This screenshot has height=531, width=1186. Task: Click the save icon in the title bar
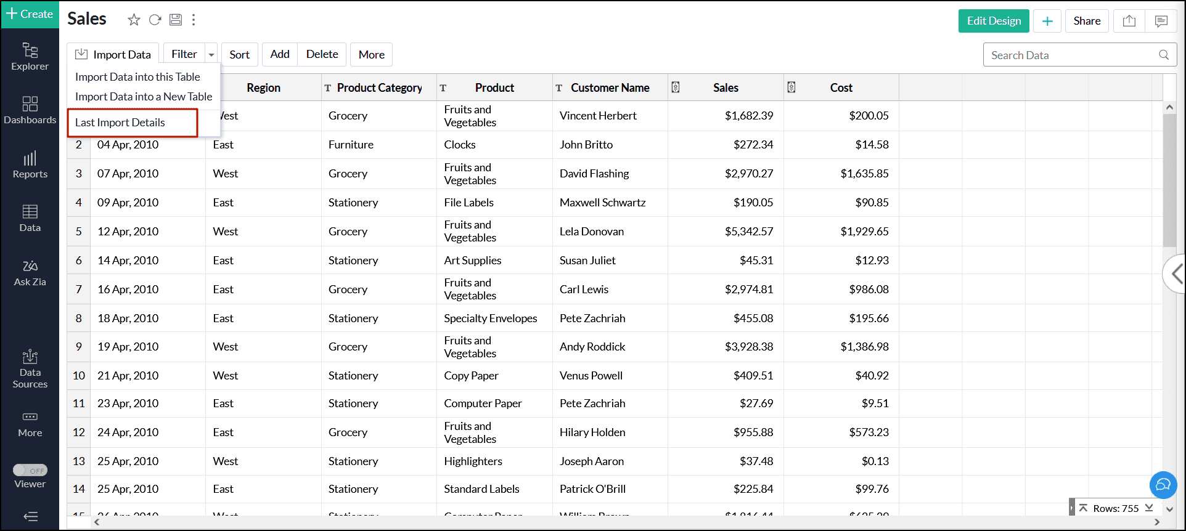(176, 20)
